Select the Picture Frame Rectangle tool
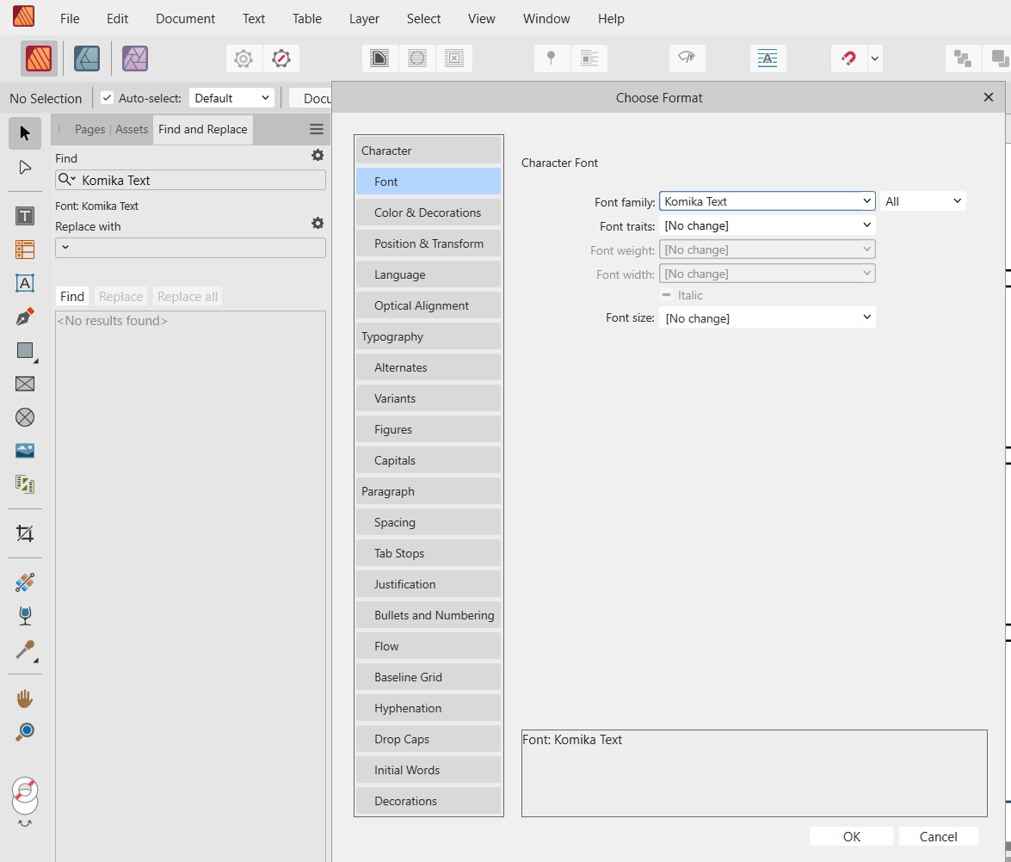This screenshot has width=1011, height=862. click(x=25, y=385)
